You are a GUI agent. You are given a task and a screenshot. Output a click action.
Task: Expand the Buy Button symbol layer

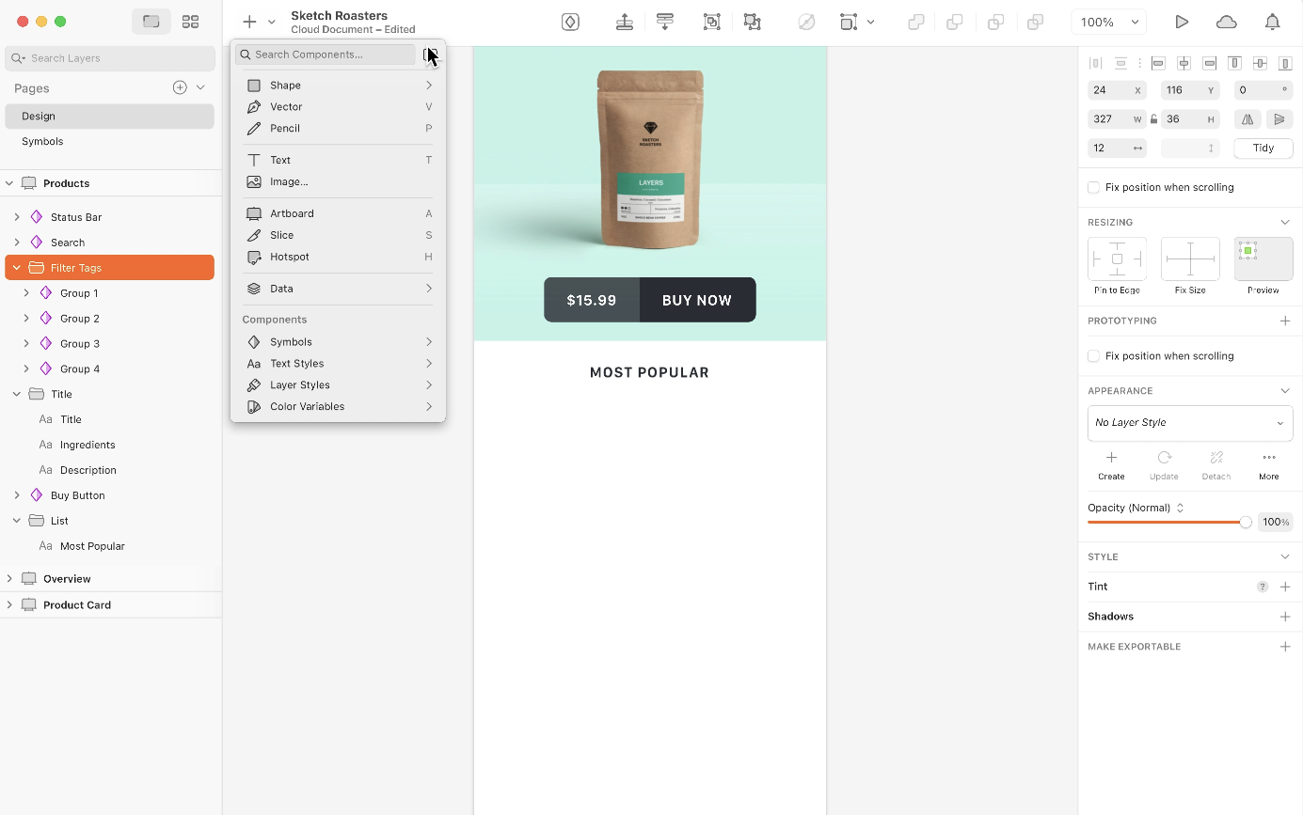(x=17, y=495)
